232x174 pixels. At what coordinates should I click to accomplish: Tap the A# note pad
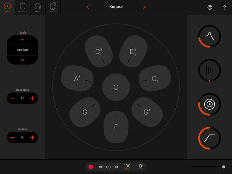77,78
